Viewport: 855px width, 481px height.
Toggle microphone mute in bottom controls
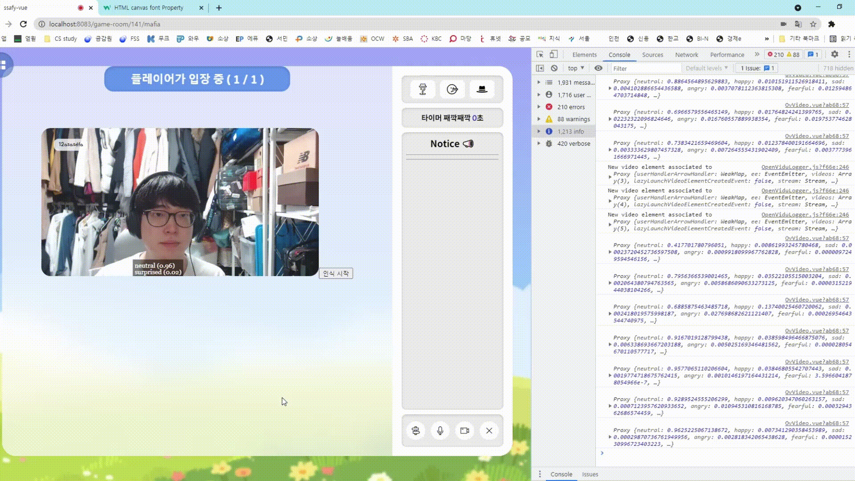440,431
